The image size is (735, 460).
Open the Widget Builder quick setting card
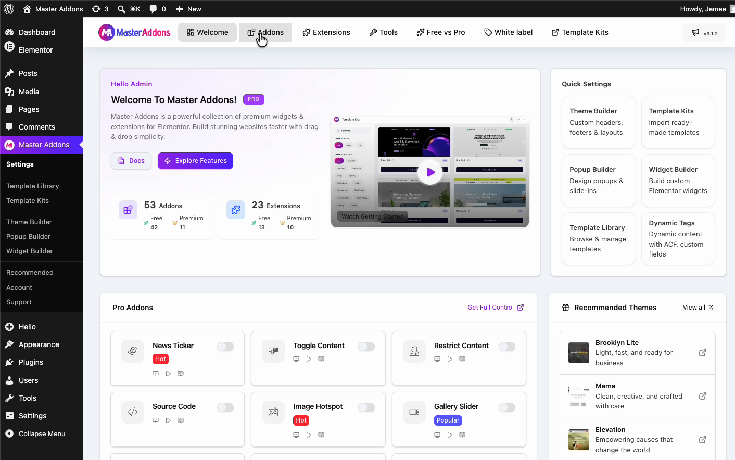pos(678,180)
